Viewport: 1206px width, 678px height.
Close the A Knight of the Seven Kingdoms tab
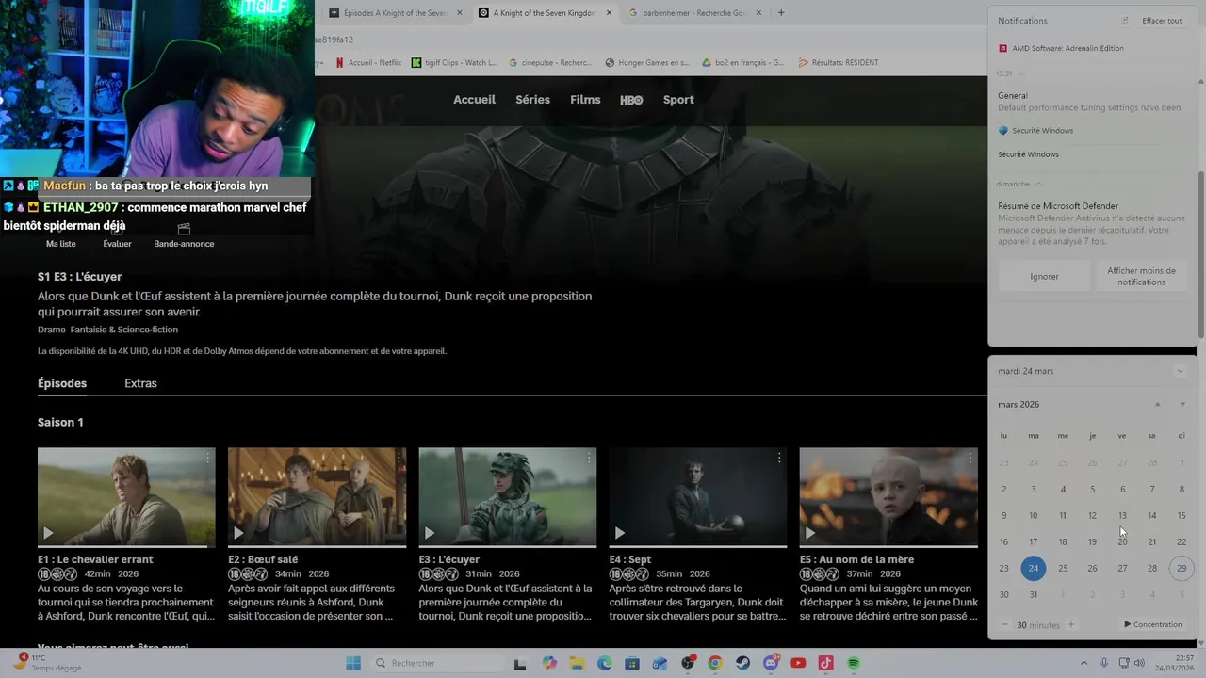609,13
